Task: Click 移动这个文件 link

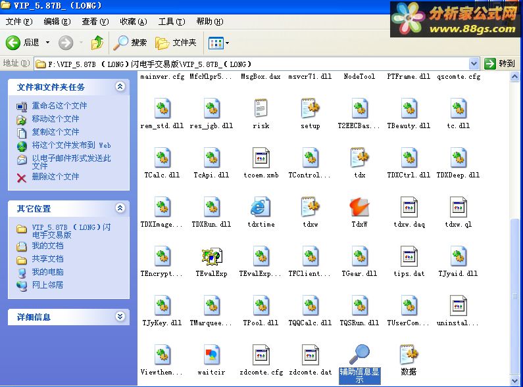Action: 55,119
